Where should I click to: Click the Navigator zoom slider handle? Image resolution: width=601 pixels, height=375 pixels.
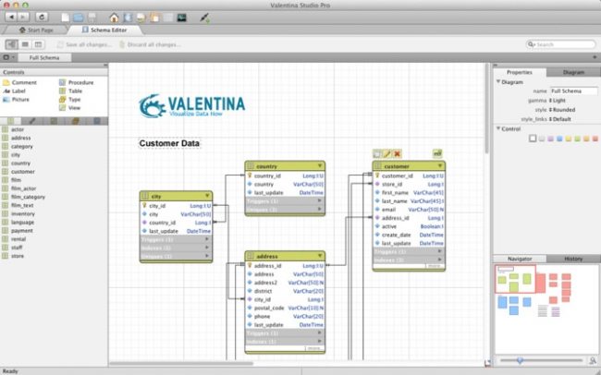tap(521, 360)
